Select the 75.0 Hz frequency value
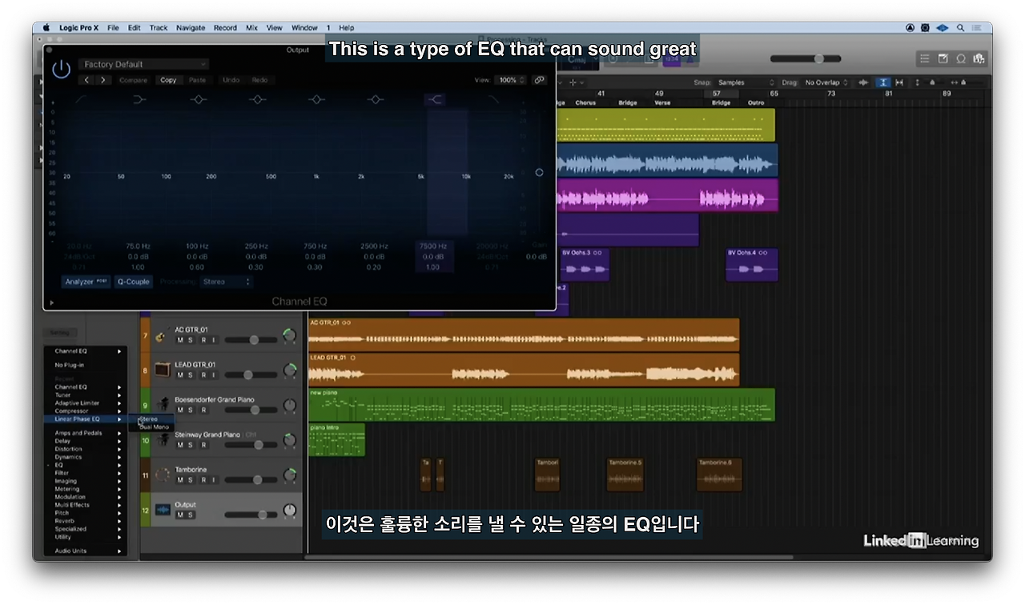Screen dimensions: 1025x605 (138, 246)
